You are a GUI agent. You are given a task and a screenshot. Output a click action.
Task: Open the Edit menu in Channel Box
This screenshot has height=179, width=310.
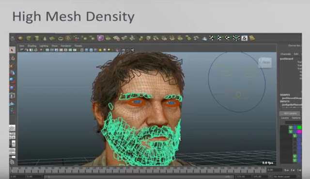pos(296,54)
